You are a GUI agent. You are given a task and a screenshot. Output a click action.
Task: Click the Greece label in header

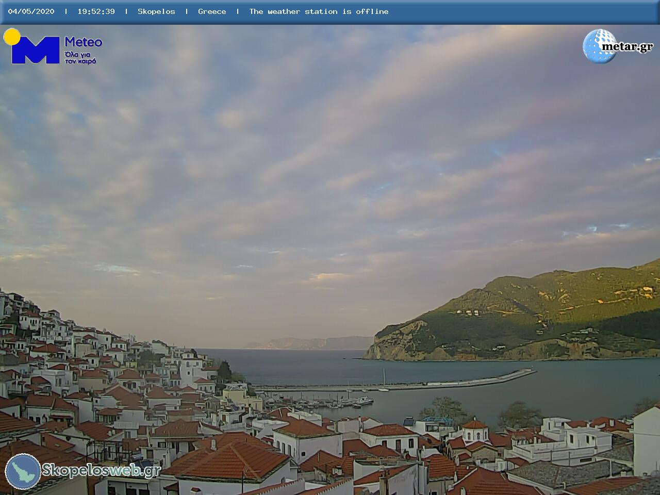(x=212, y=11)
